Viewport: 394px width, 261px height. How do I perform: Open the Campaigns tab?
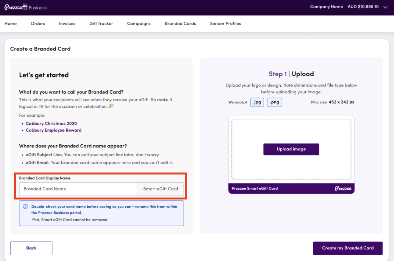139,23
